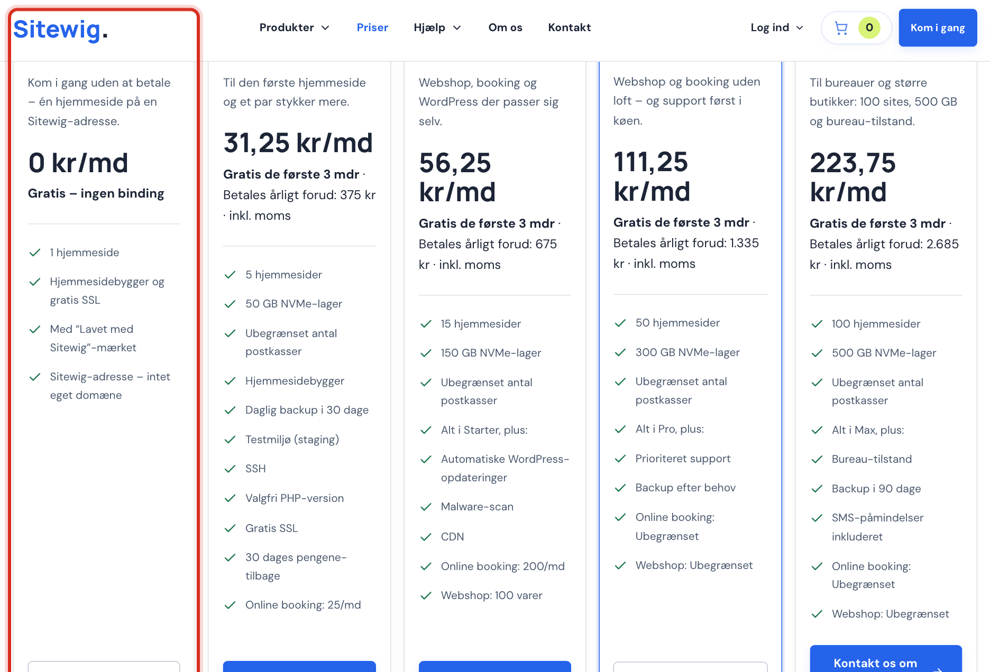990x672 pixels.
Task: Click checkmark beside Bureau-tilstand
Action: coord(817,459)
